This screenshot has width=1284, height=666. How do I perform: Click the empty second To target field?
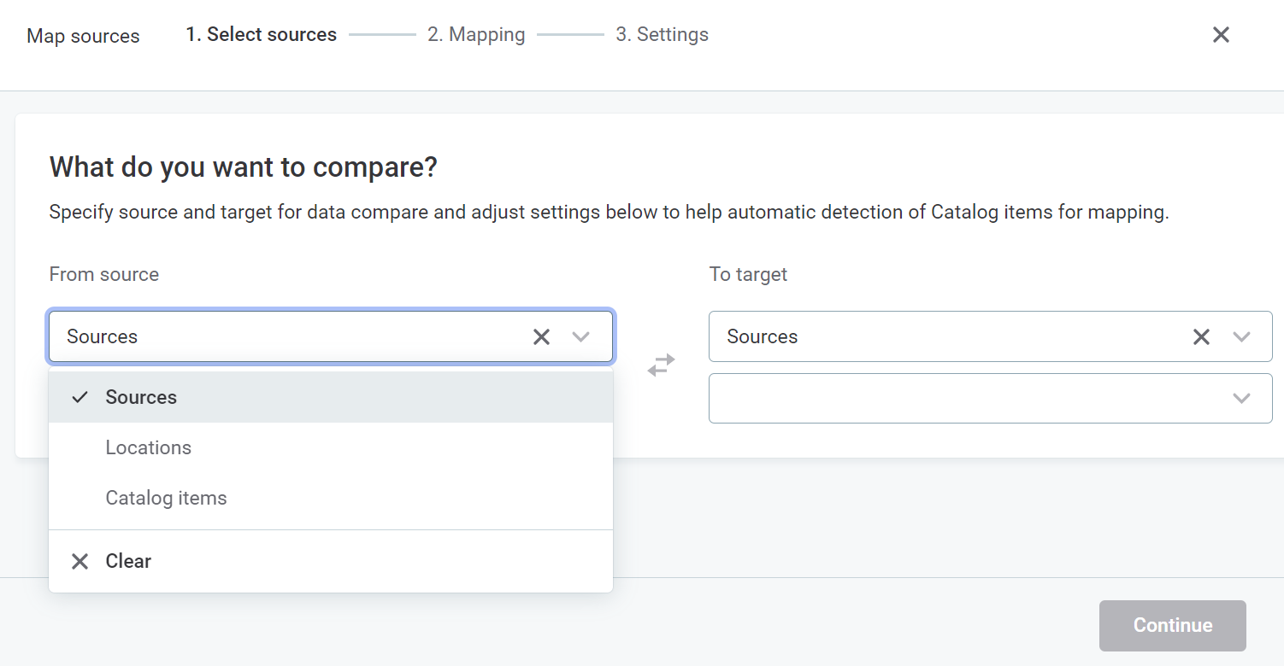point(957,398)
